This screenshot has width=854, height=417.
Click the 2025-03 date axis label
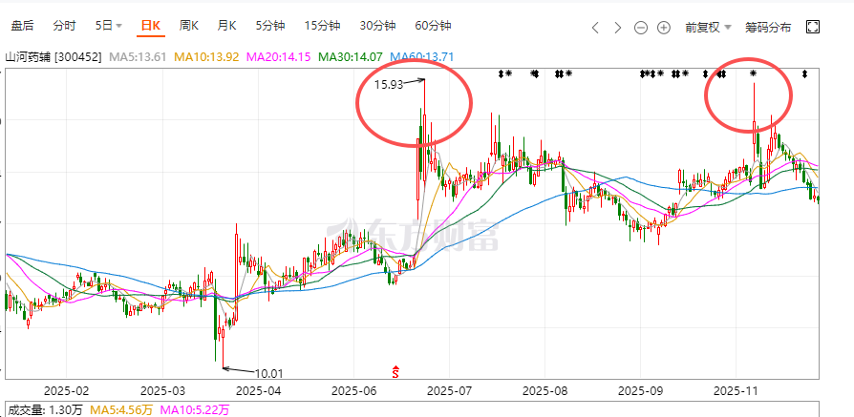tap(162, 391)
